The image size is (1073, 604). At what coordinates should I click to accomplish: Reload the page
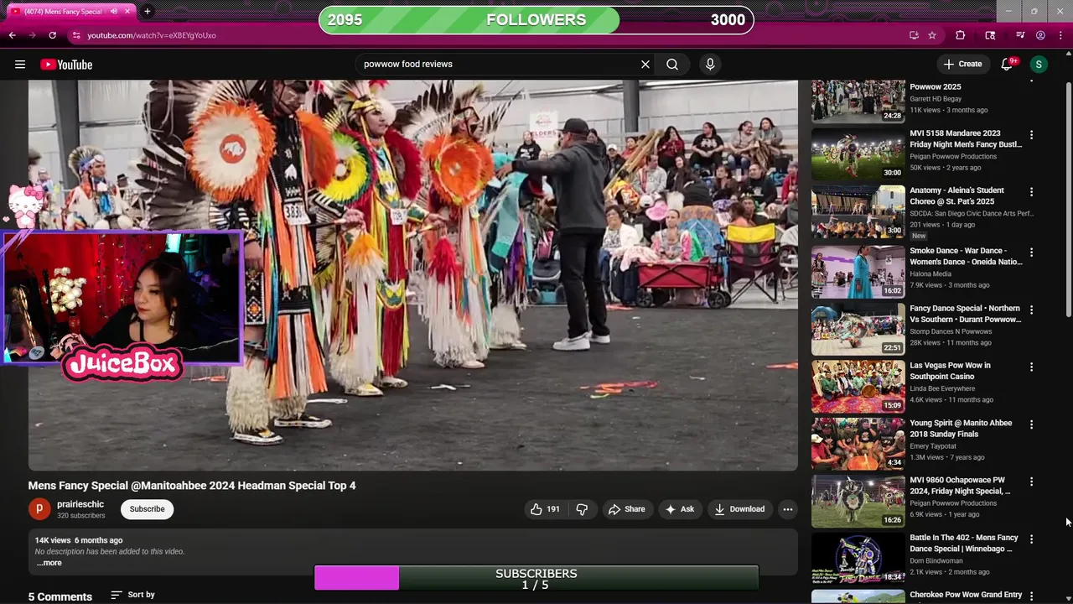click(52, 35)
